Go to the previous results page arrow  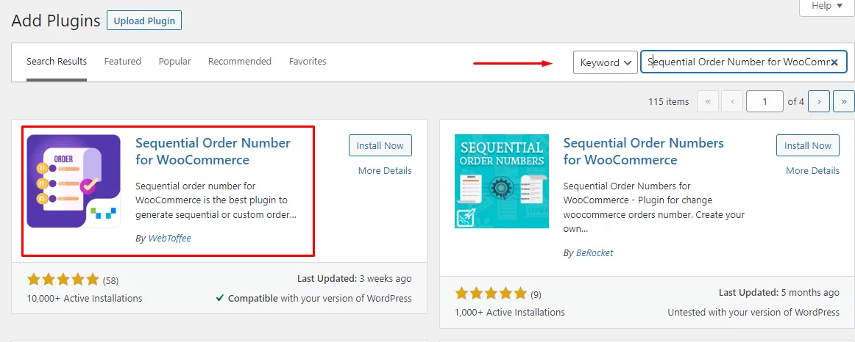tap(732, 101)
